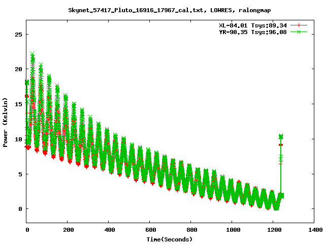This screenshot has width=325, height=244.
Task: Click the green YR legend line sample
Action: coord(299,32)
